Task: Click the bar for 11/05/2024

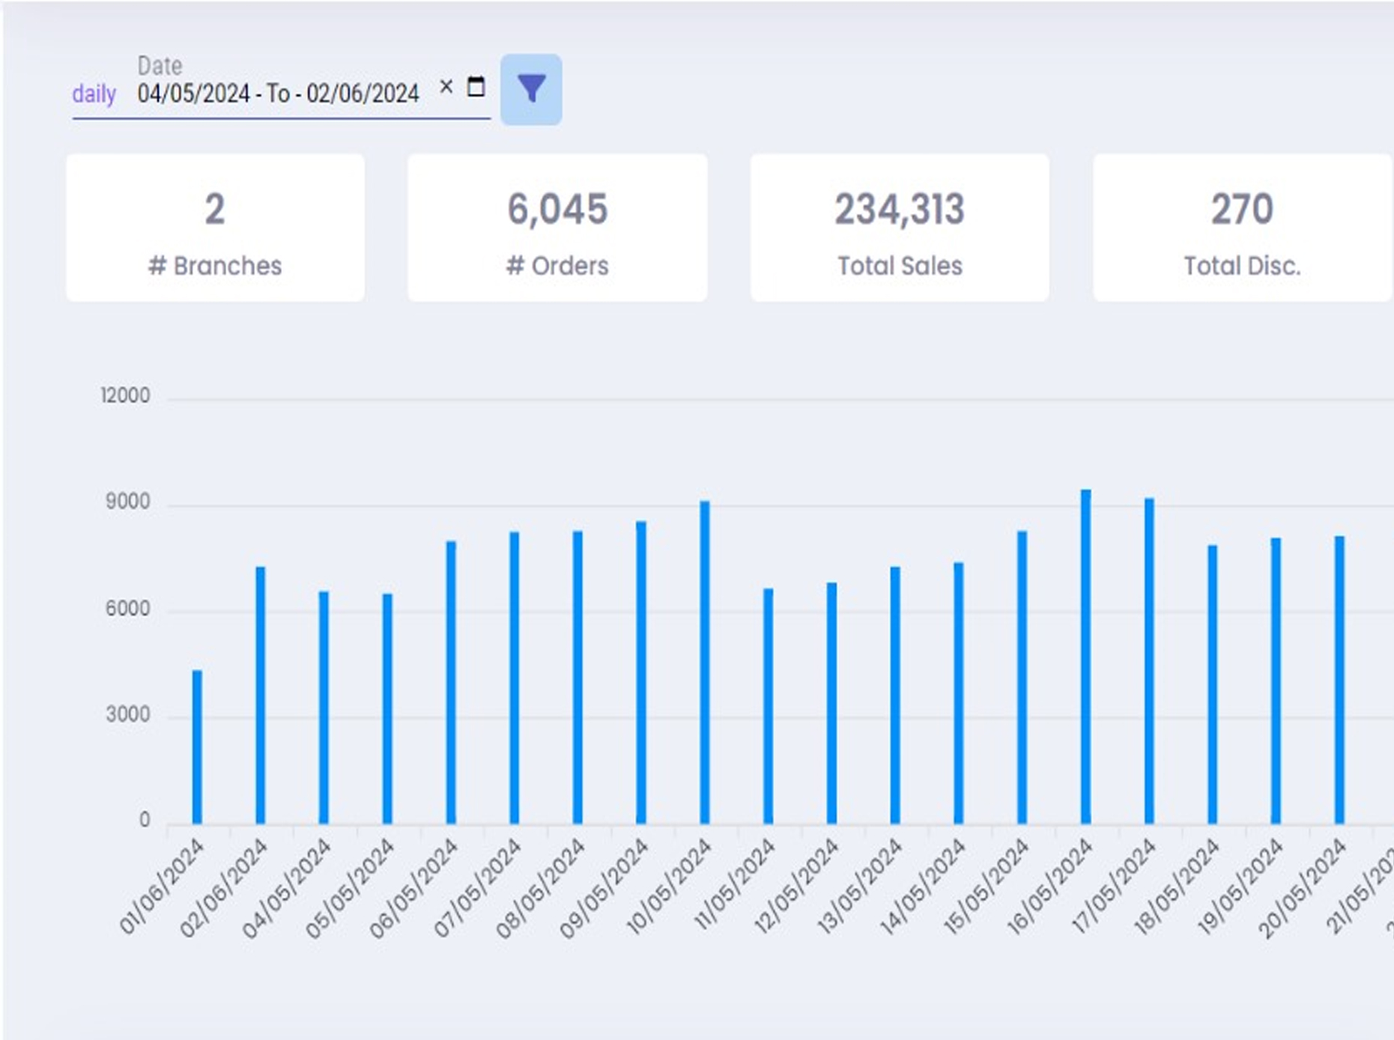Action: click(x=768, y=706)
